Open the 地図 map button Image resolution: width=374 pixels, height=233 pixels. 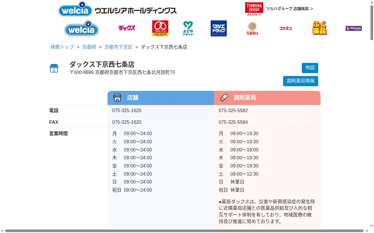click(x=310, y=68)
